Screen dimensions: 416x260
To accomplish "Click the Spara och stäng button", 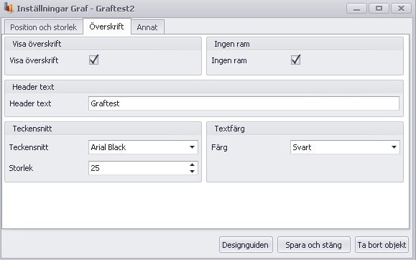I will [313, 245].
